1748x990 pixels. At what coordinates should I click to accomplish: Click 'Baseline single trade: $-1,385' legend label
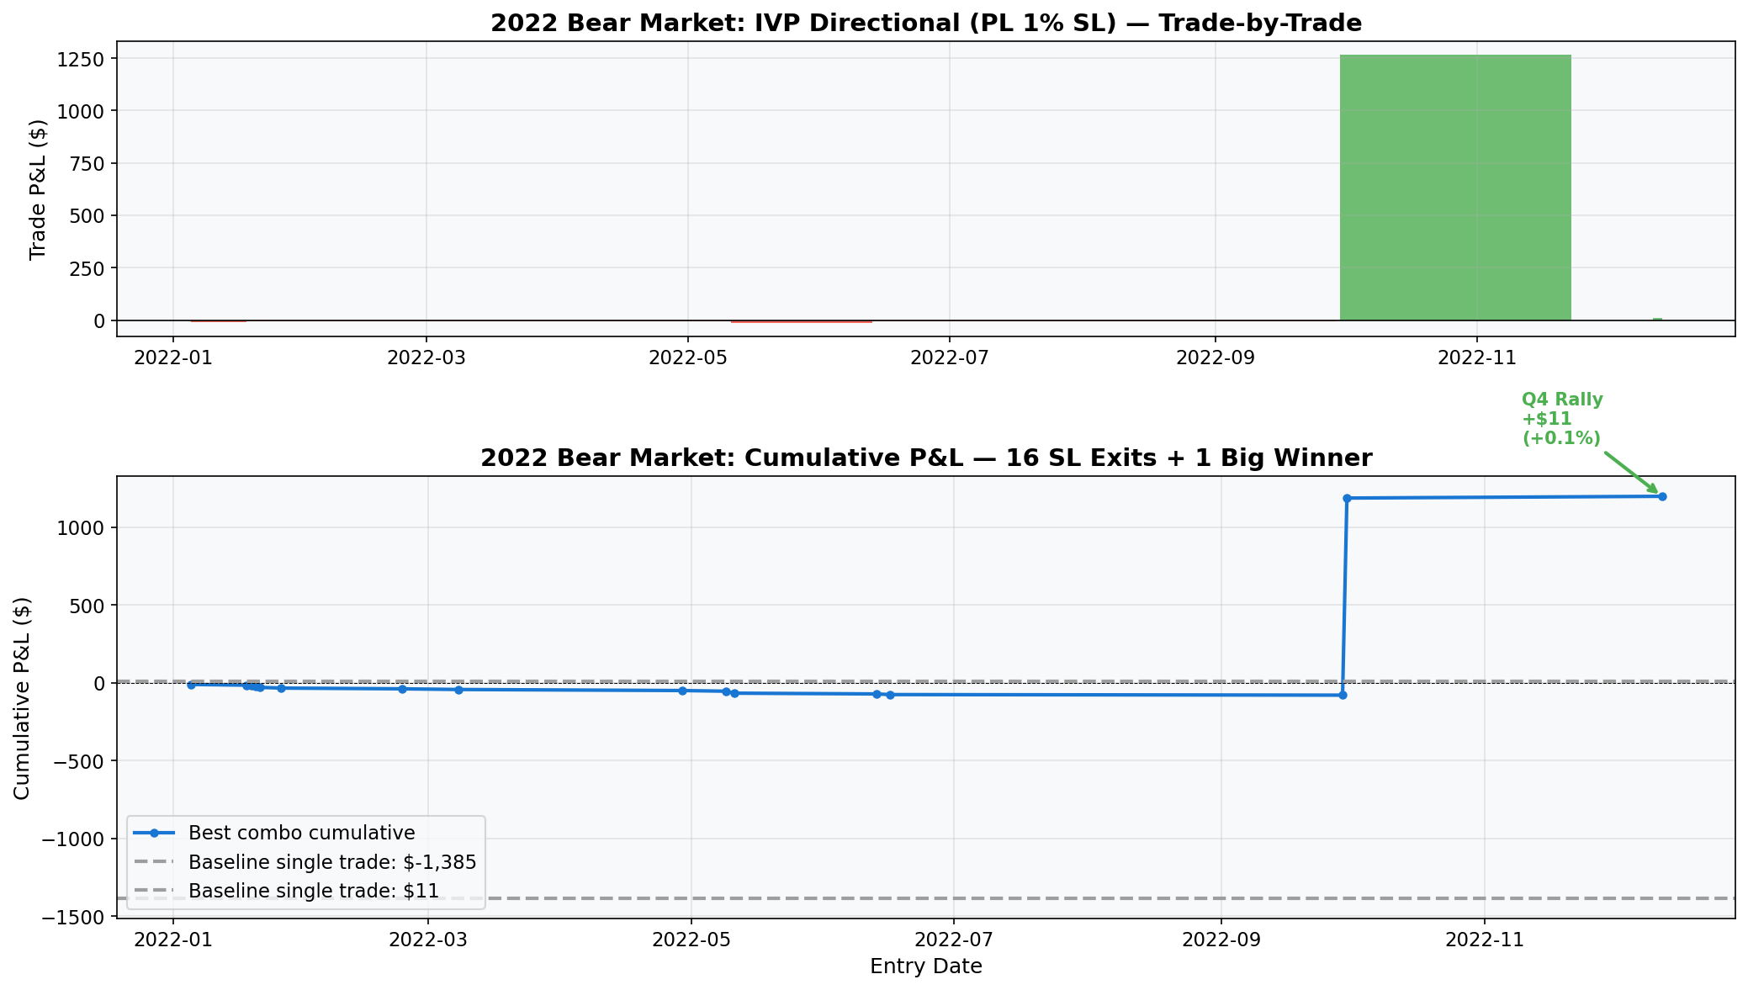(332, 862)
